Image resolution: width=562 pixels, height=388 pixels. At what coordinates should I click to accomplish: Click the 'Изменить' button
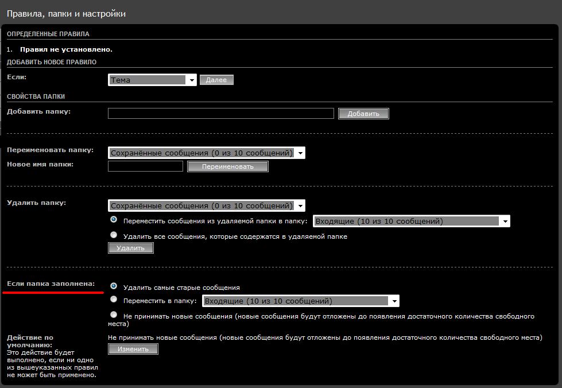click(133, 349)
